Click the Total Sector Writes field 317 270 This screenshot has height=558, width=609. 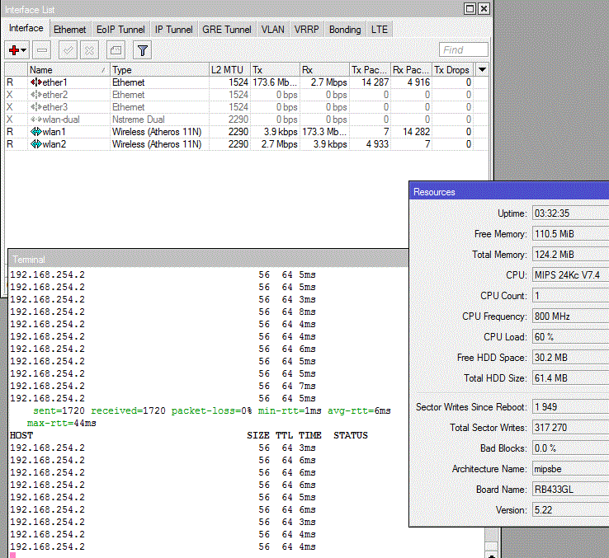pos(570,428)
